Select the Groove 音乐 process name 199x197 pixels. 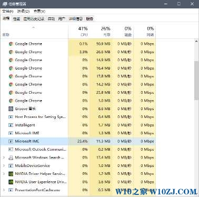pos(25,109)
